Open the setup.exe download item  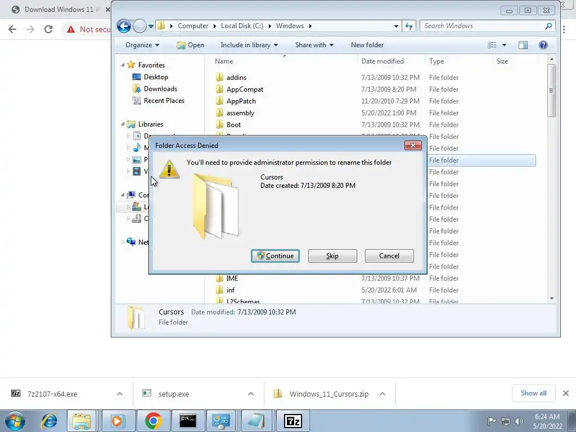(173, 394)
